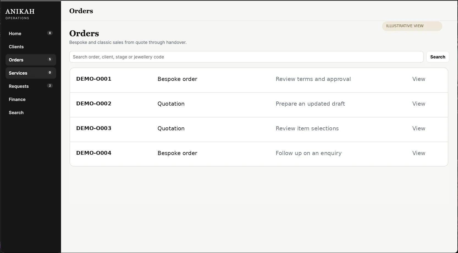Open Search page from the sidebar
The height and width of the screenshot is (253, 458).
tap(31, 113)
